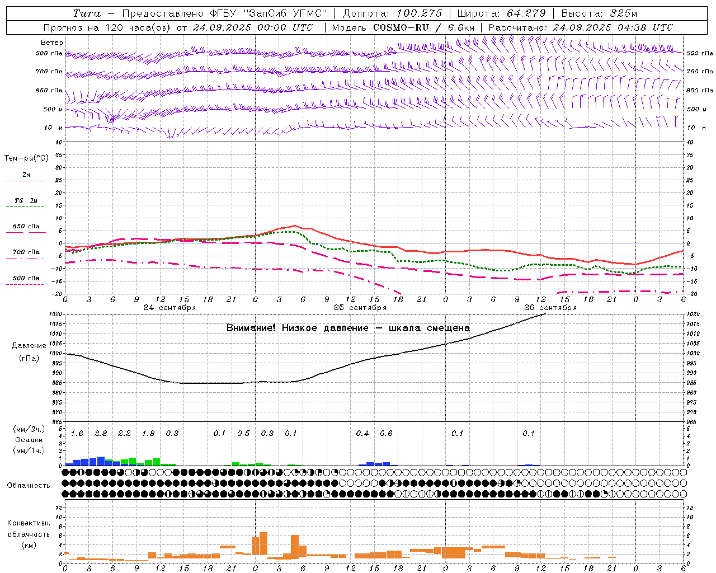Click the "Облачность" cloud cover label
The width and height of the screenshot is (716, 573).
29,486
